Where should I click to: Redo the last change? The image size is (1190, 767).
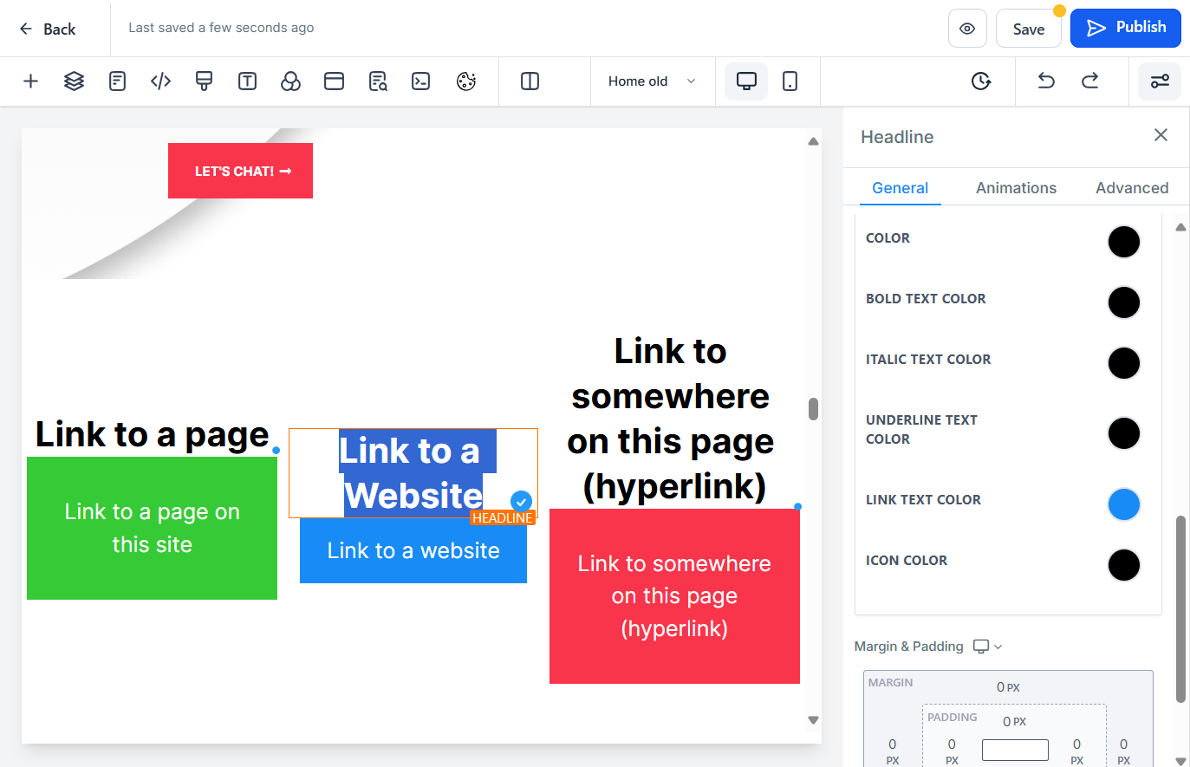[x=1089, y=81]
